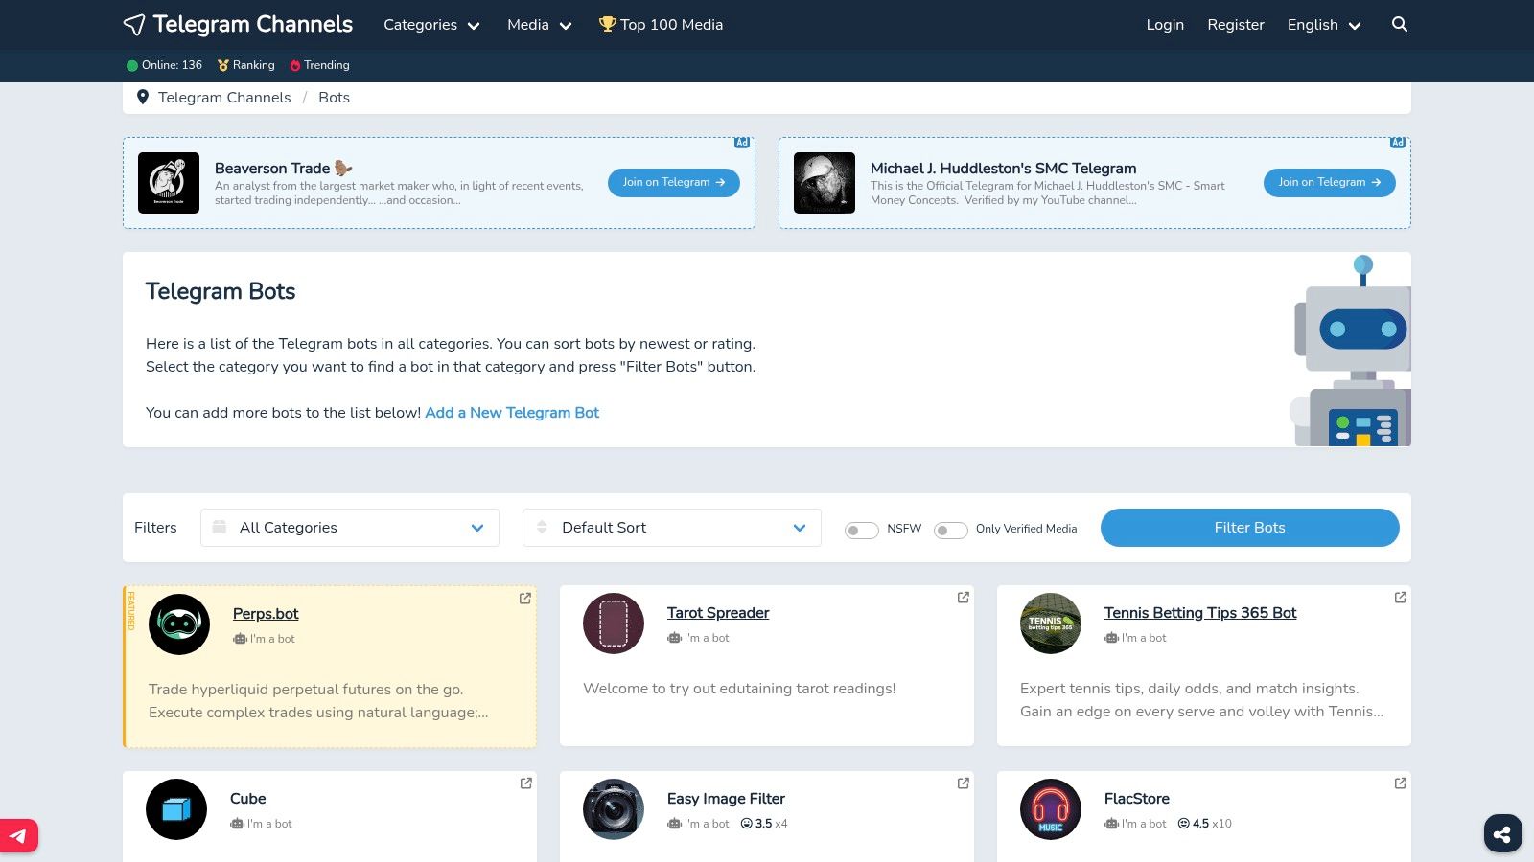Viewport: 1534px width, 862px height.
Task: Click the Michael J. Huddleston ad avatar
Action: pyautogui.click(x=825, y=183)
